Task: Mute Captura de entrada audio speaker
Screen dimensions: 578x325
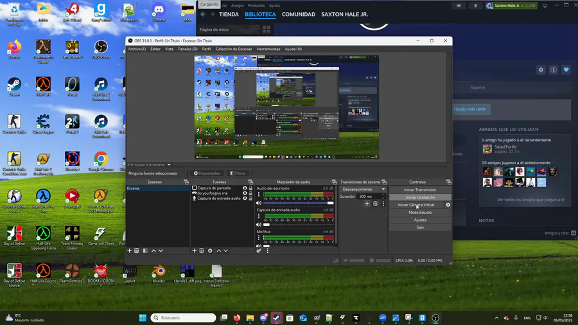Action: coord(259,224)
